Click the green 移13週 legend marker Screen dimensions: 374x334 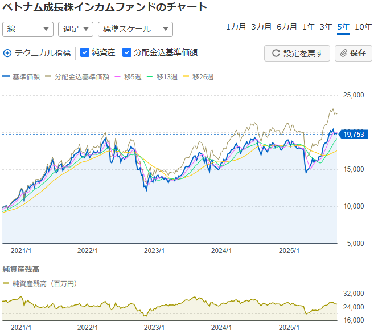[x=151, y=76]
